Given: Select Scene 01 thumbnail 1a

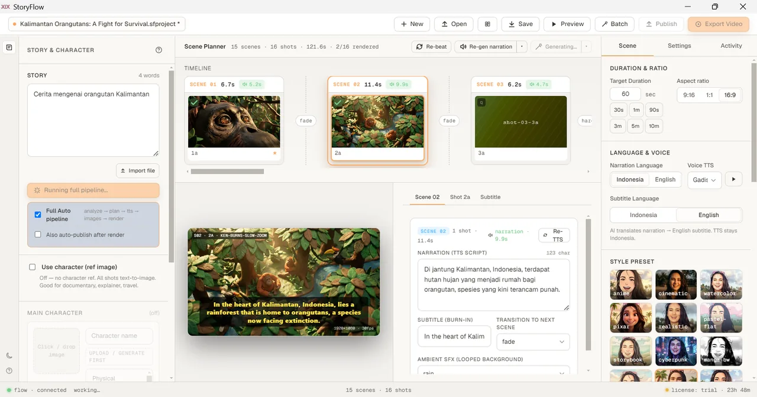Looking at the screenshot, I should click(x=234, y=122).
